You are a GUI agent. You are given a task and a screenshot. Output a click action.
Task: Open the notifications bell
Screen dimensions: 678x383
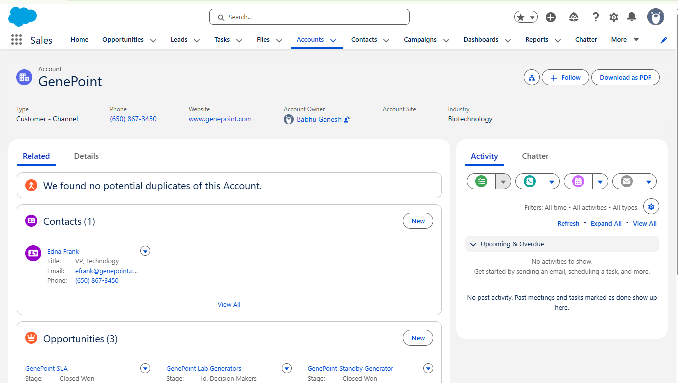pos(632,17)
